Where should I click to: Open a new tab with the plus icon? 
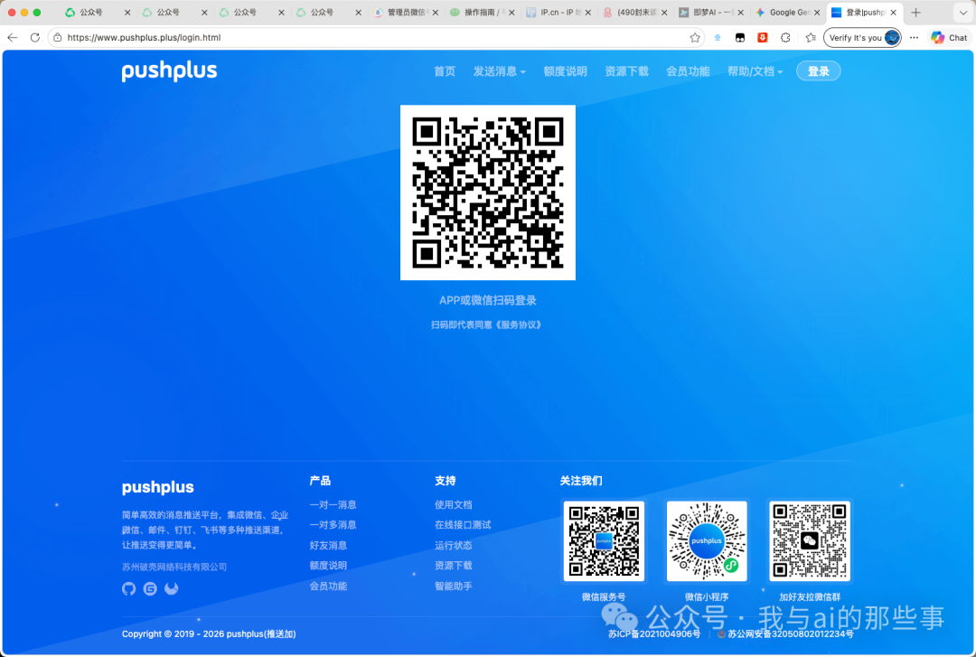pyautogui.click(x=915, y=13)
